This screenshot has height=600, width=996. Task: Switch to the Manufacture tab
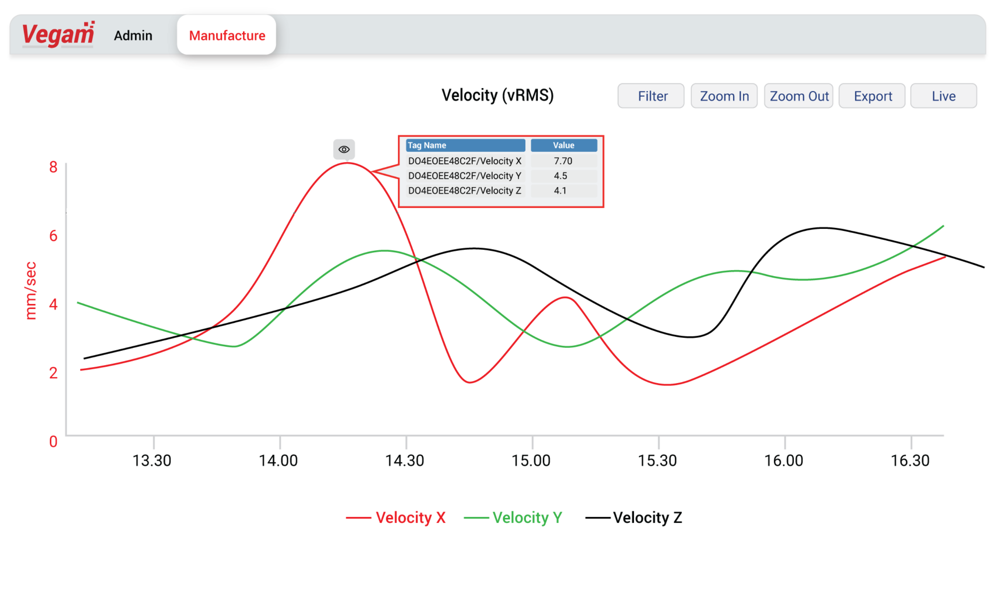(x=227, y=35)
